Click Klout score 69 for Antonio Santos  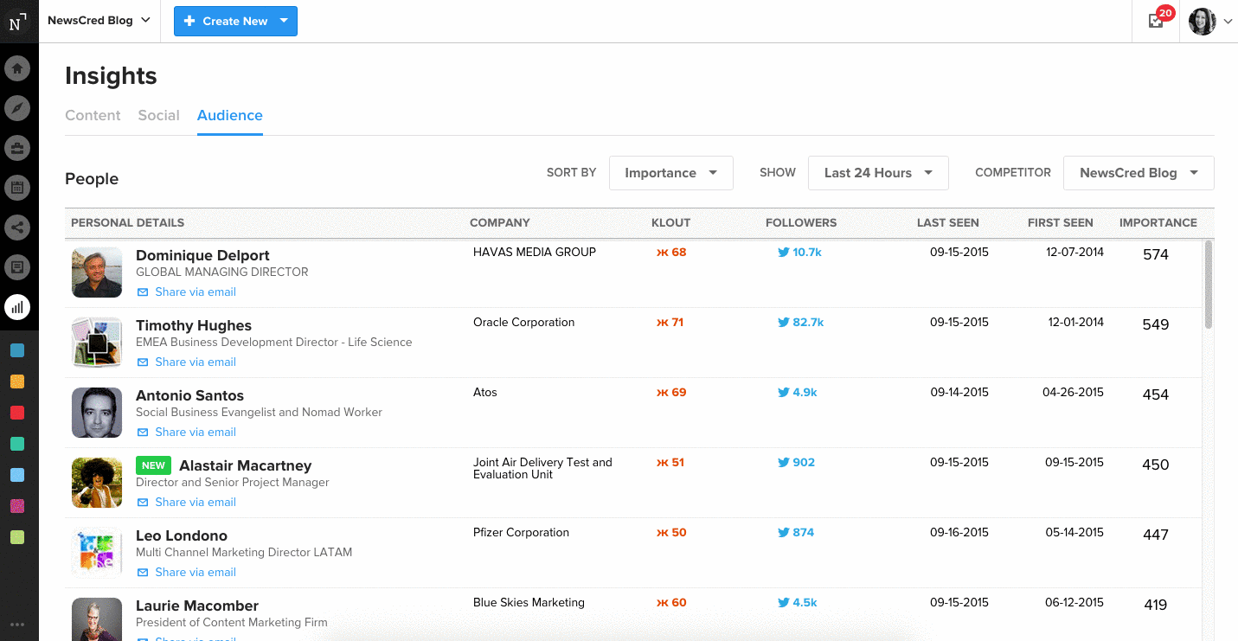coord(671,393)
